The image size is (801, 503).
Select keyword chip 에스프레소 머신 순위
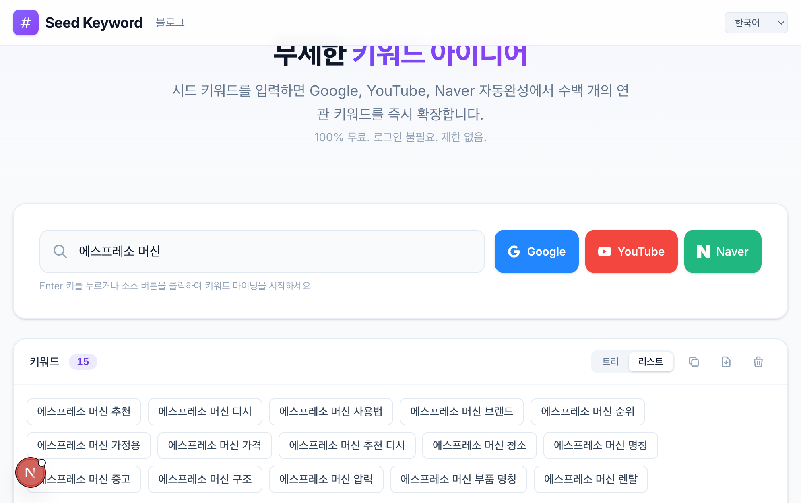[x=588, y=412]
